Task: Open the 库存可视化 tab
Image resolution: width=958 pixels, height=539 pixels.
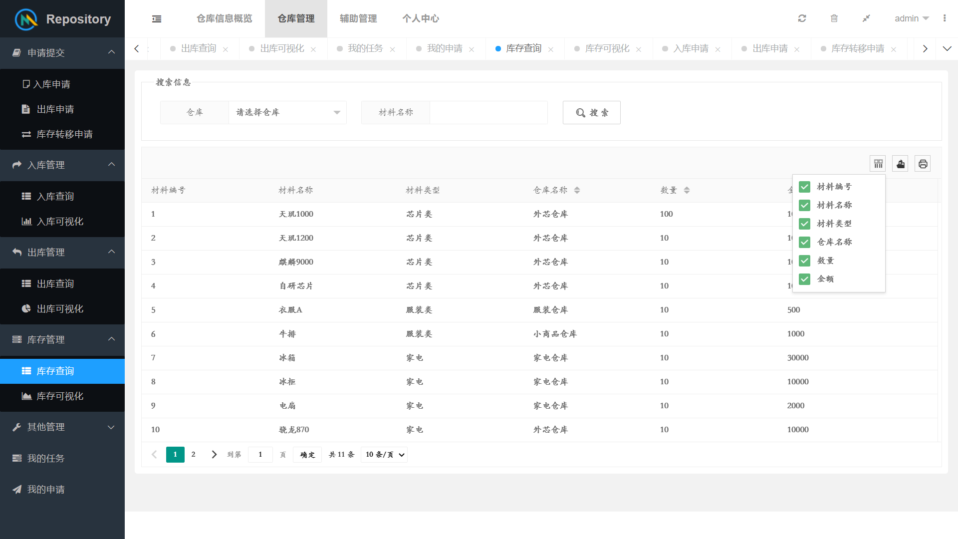Action: pyautogui.click(x=607, y=48)
